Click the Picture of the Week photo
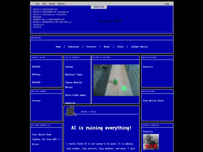Screen dimensions: 203x152 click(116, 80)
